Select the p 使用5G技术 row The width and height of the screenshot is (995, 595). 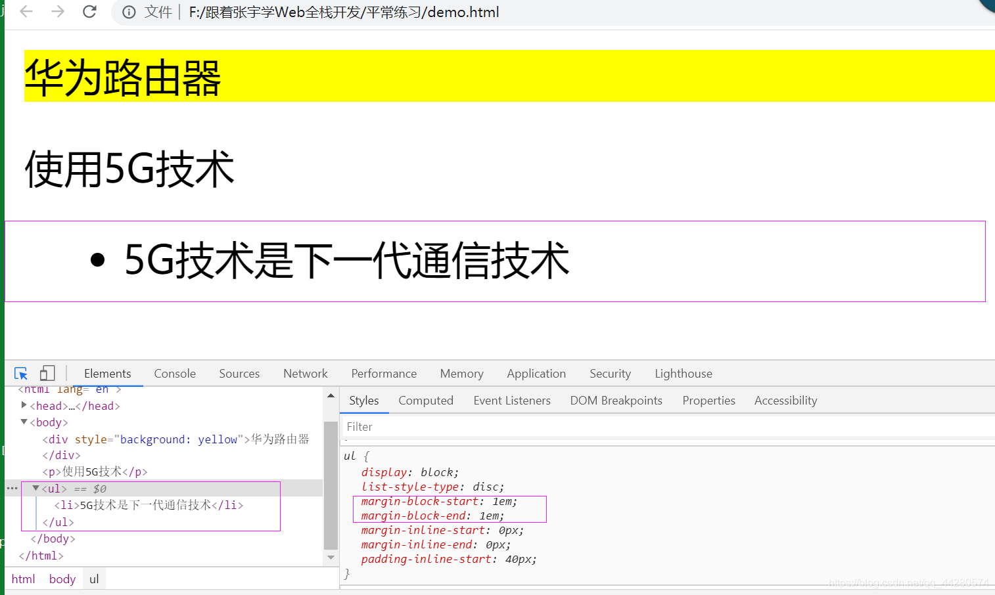point(95,472)
